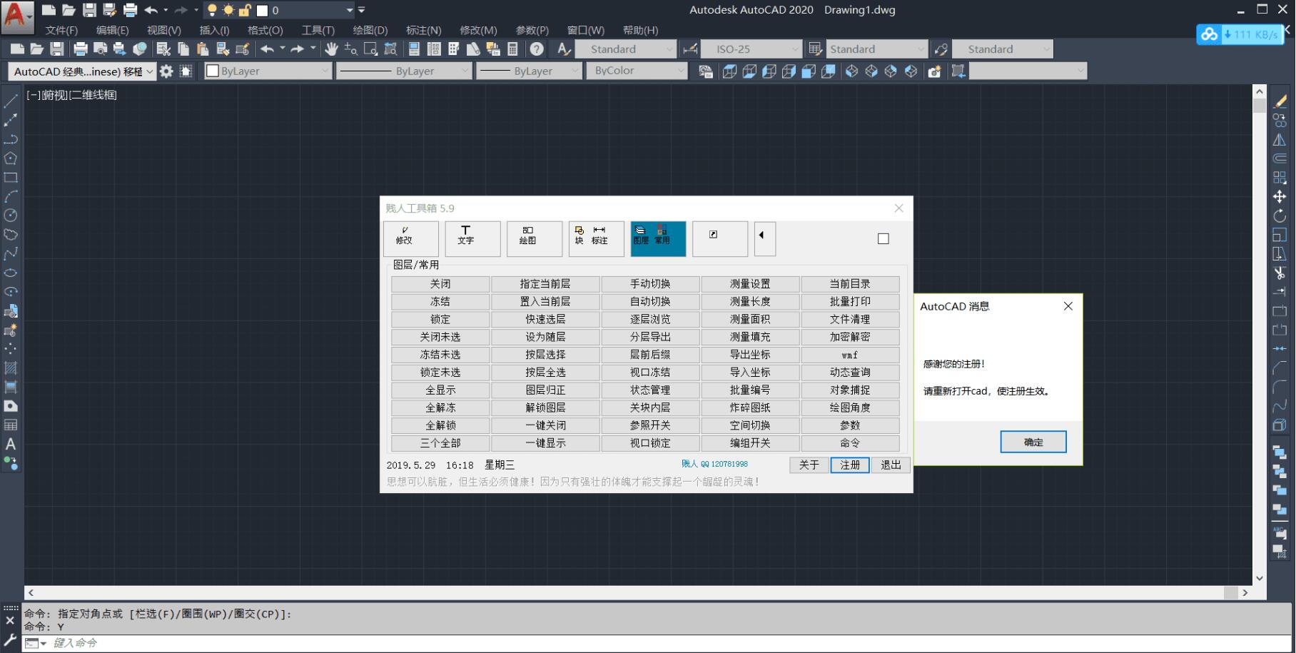This screenshot has width=1296, height=653.
Task: Select the Move tool with four arrows
Action: point(1280,196)
